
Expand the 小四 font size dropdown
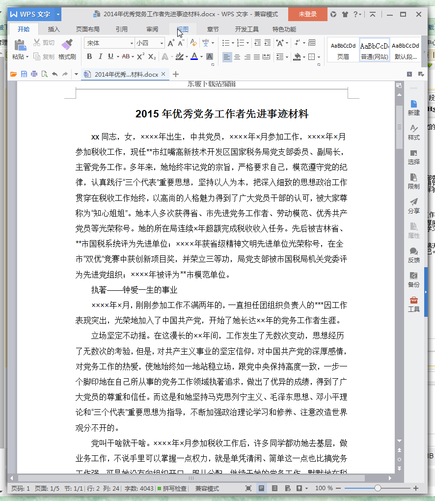pos(161,43)
